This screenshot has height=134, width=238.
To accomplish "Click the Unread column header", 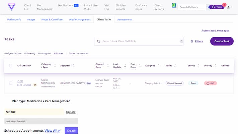I will click(x=225, y=66).
